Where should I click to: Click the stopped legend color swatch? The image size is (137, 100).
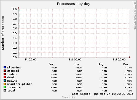tap(5, 71)
